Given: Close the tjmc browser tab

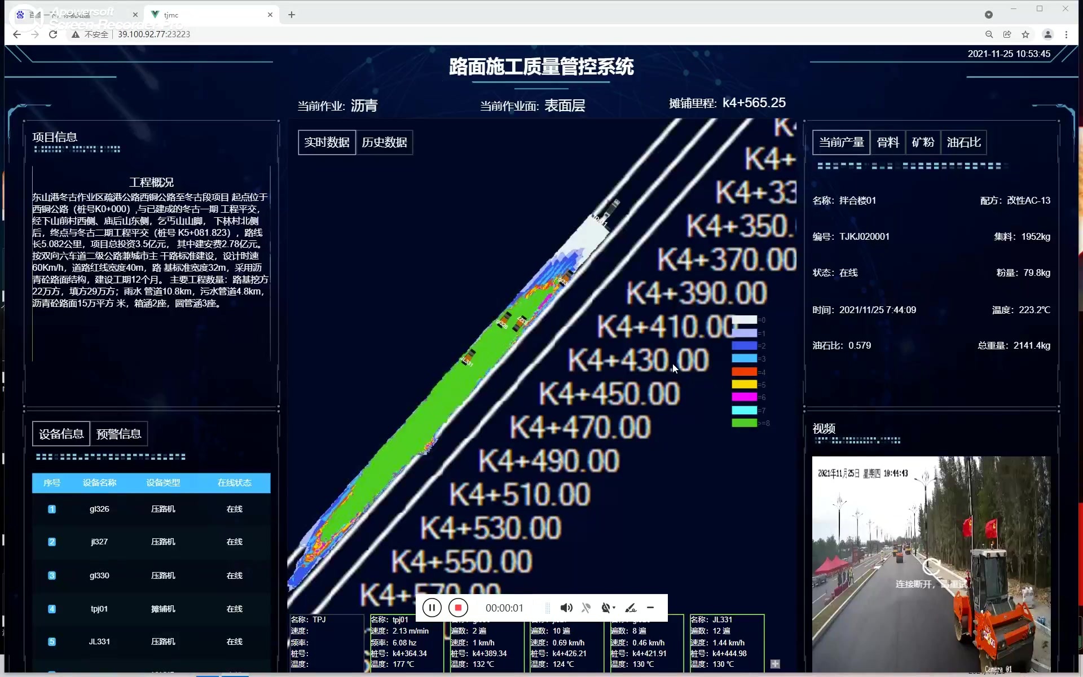Looking at the screenshot, I should tap(270, 15).
